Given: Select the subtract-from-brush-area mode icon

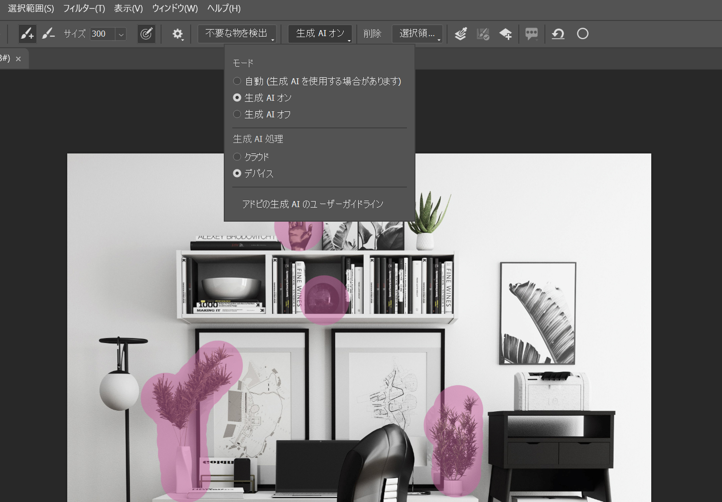Looking at the screenshot, I should point(48,34).
